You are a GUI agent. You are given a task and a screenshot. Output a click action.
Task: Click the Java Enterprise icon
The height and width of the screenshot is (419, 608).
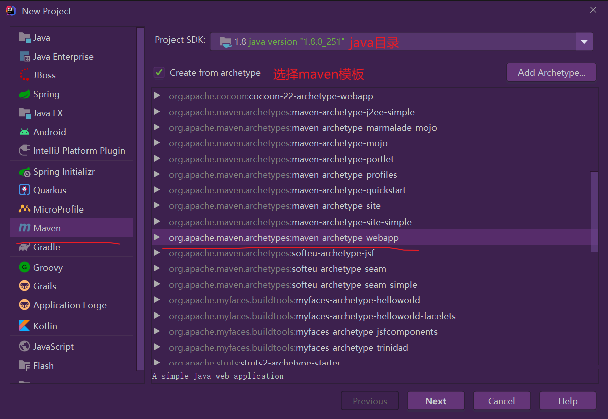[24, 56]
